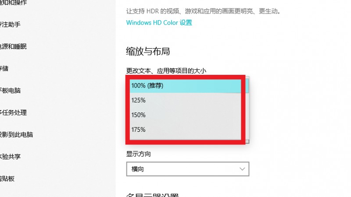Set scaling to 175%
Screen dimensions: 351x197
click(x=185, y=130)
